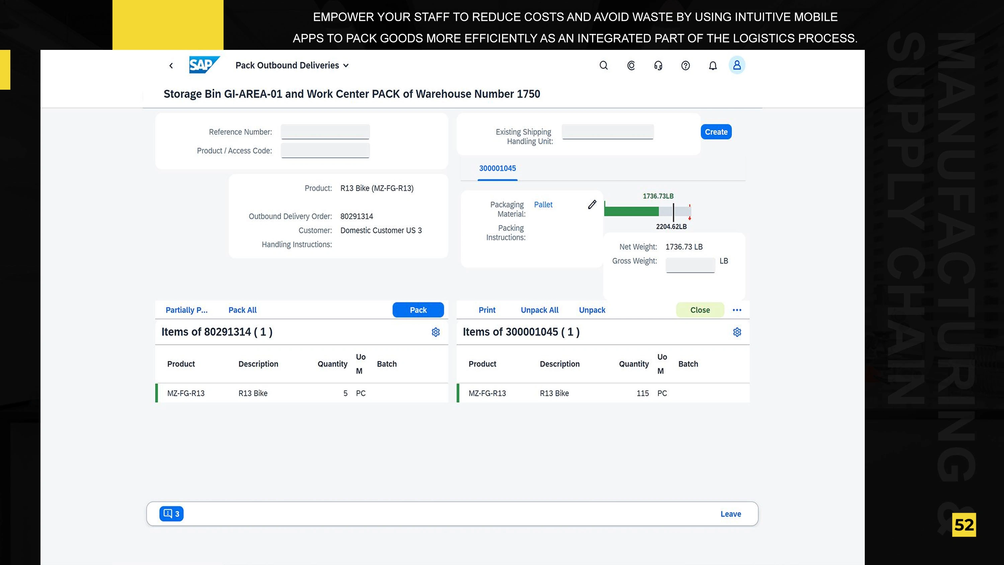
Task: Click the green weight progress bar
Action: tap(632, 212)
